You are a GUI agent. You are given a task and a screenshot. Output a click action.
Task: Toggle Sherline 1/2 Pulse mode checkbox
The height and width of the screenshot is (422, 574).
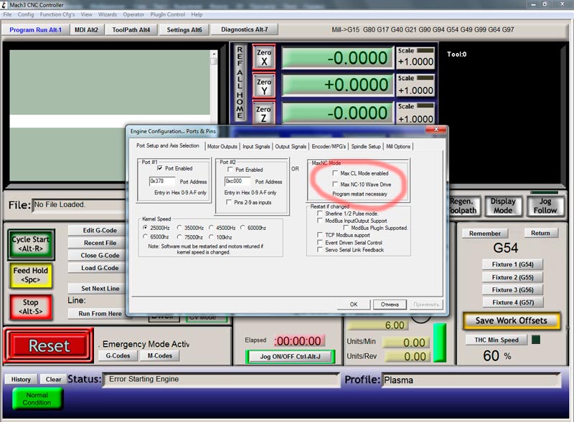320,214
